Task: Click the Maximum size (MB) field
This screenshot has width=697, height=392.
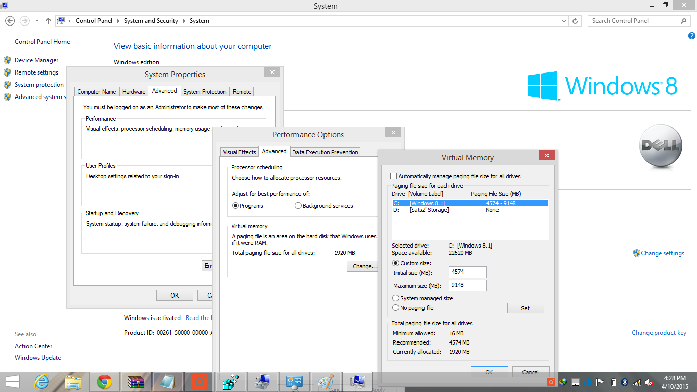Action: tap(467, 285)
